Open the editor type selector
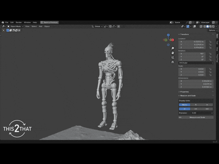This screenshot has height=164, width=219. pos(4,26)
